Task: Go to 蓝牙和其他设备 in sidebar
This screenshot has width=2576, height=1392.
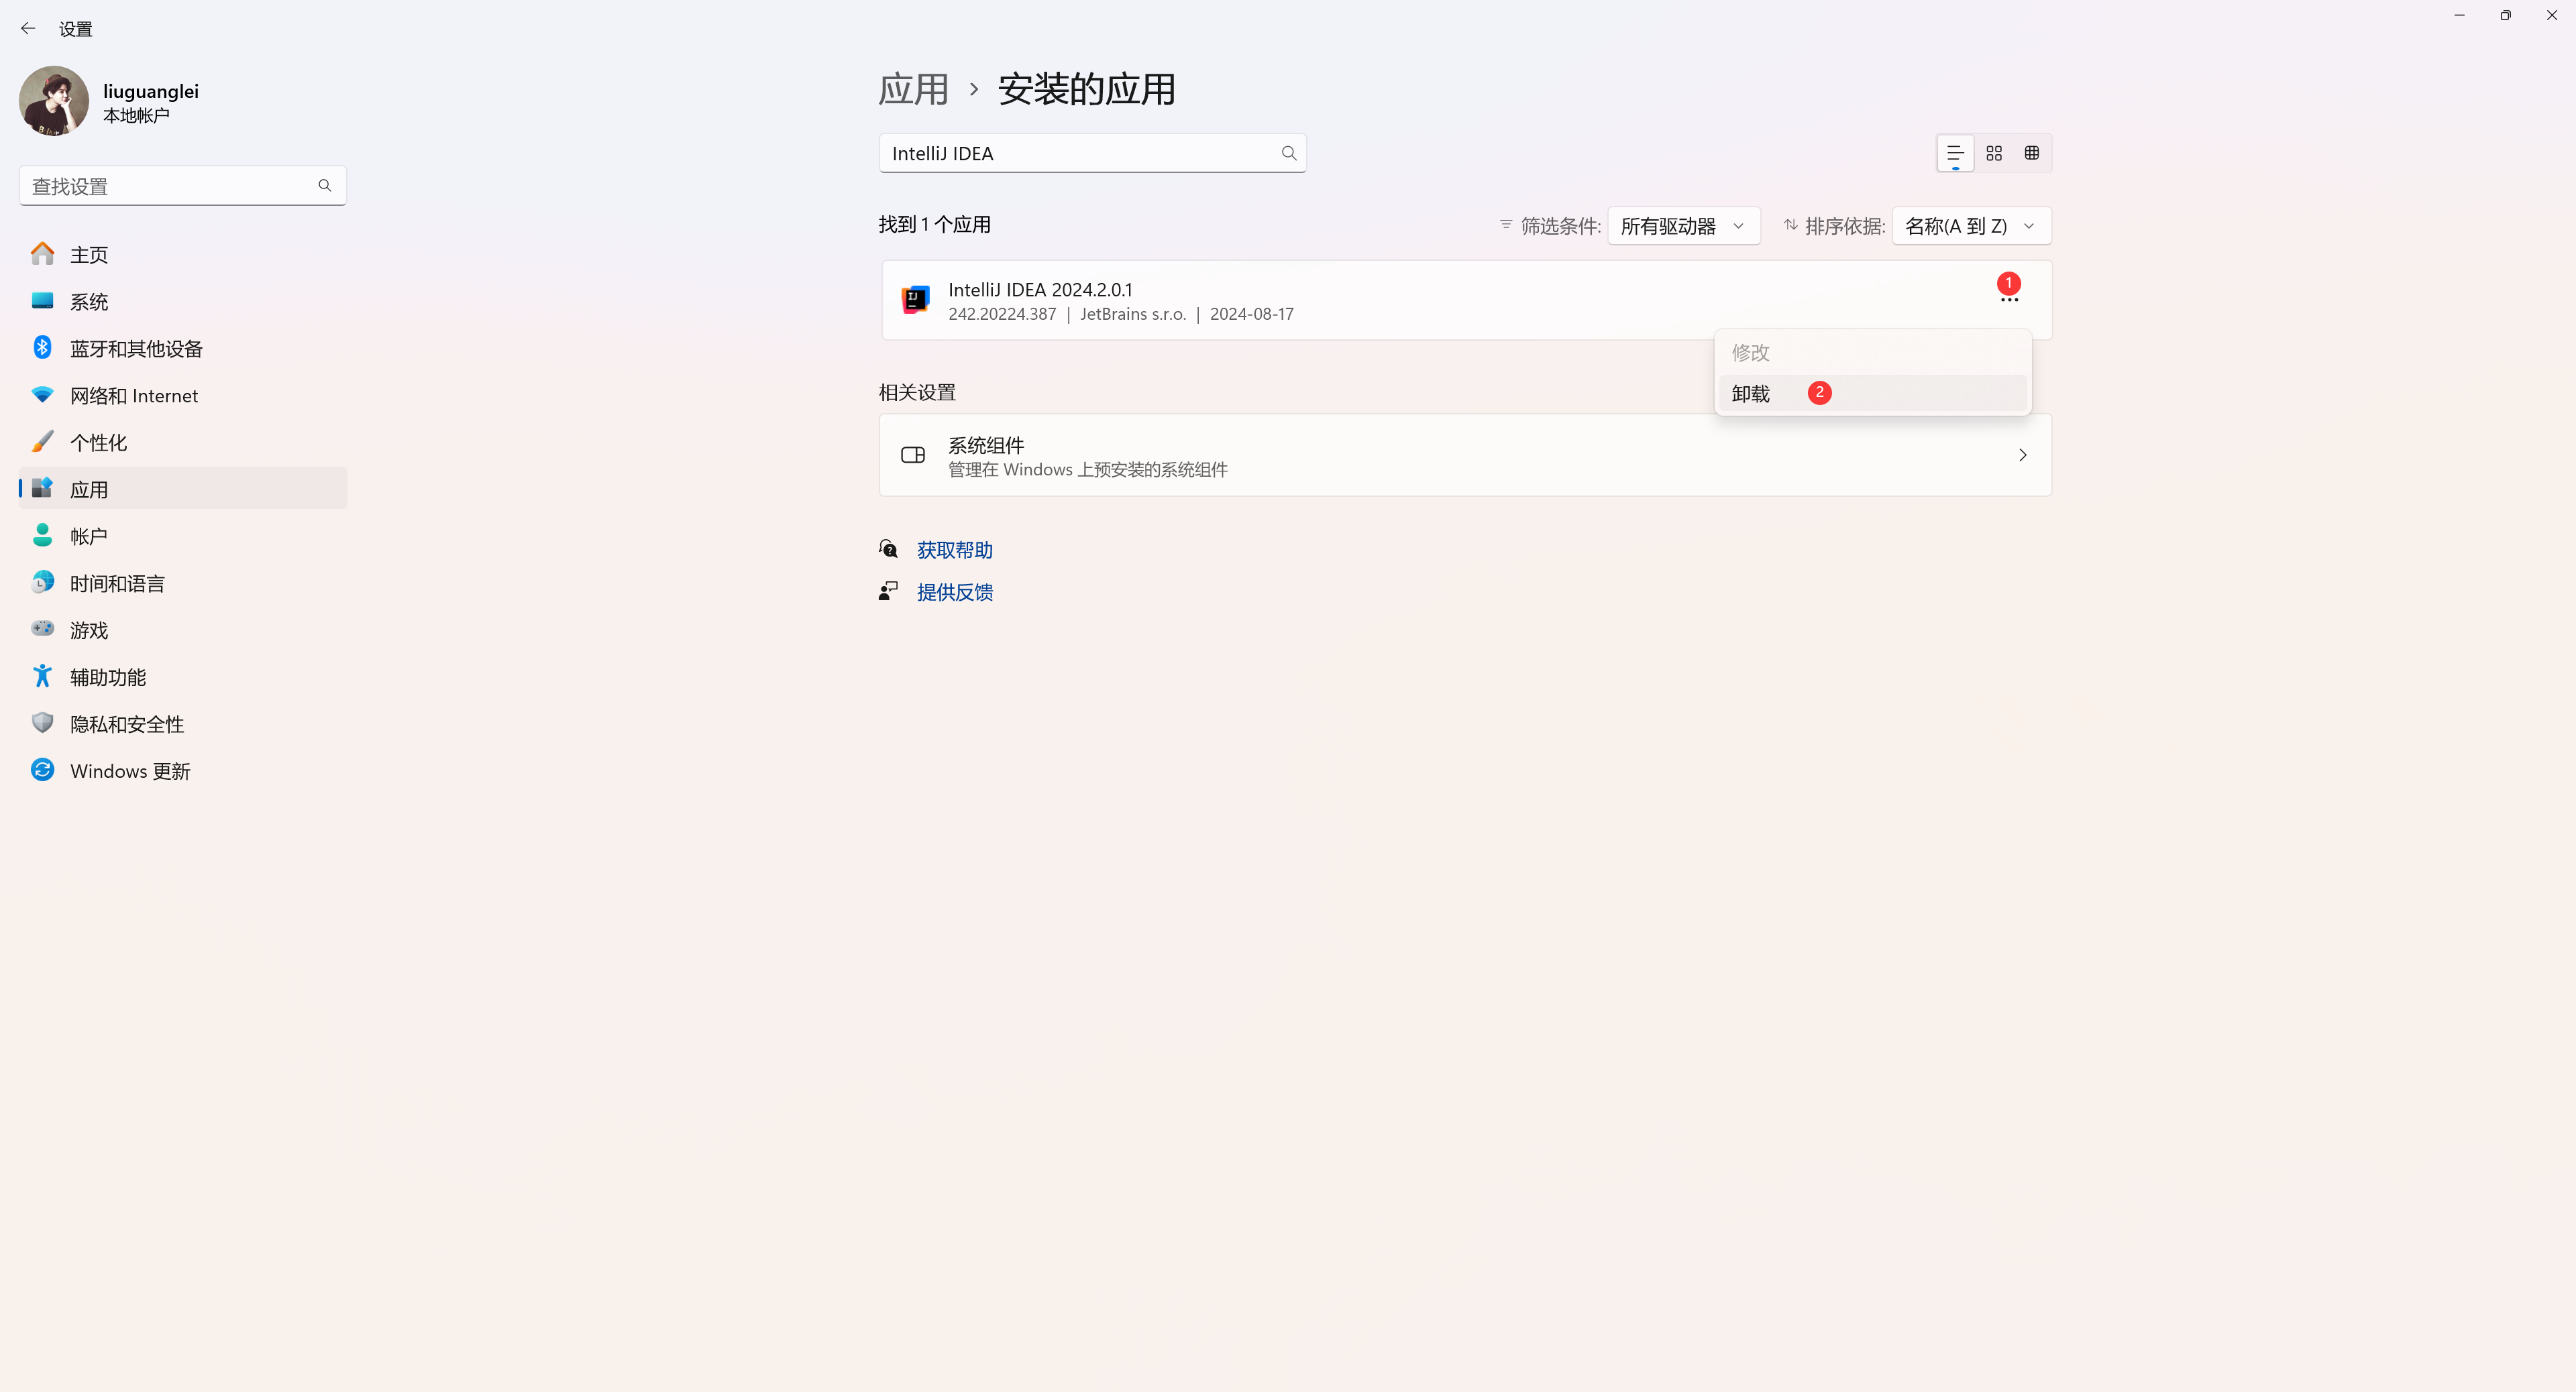Action: pyautogui.click(x=136, y=349)
